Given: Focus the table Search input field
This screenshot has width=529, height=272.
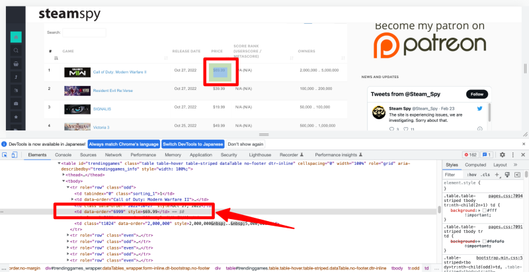Looking at the screenshot, I should [84, 32].
